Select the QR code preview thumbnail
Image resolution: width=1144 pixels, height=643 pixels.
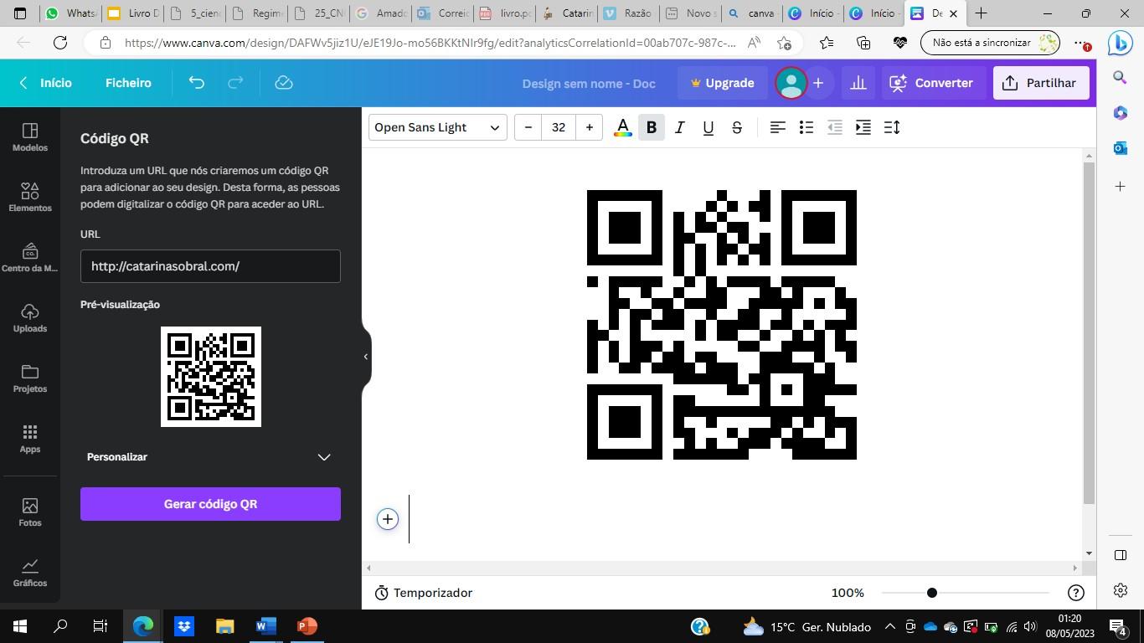pos(211,377)
